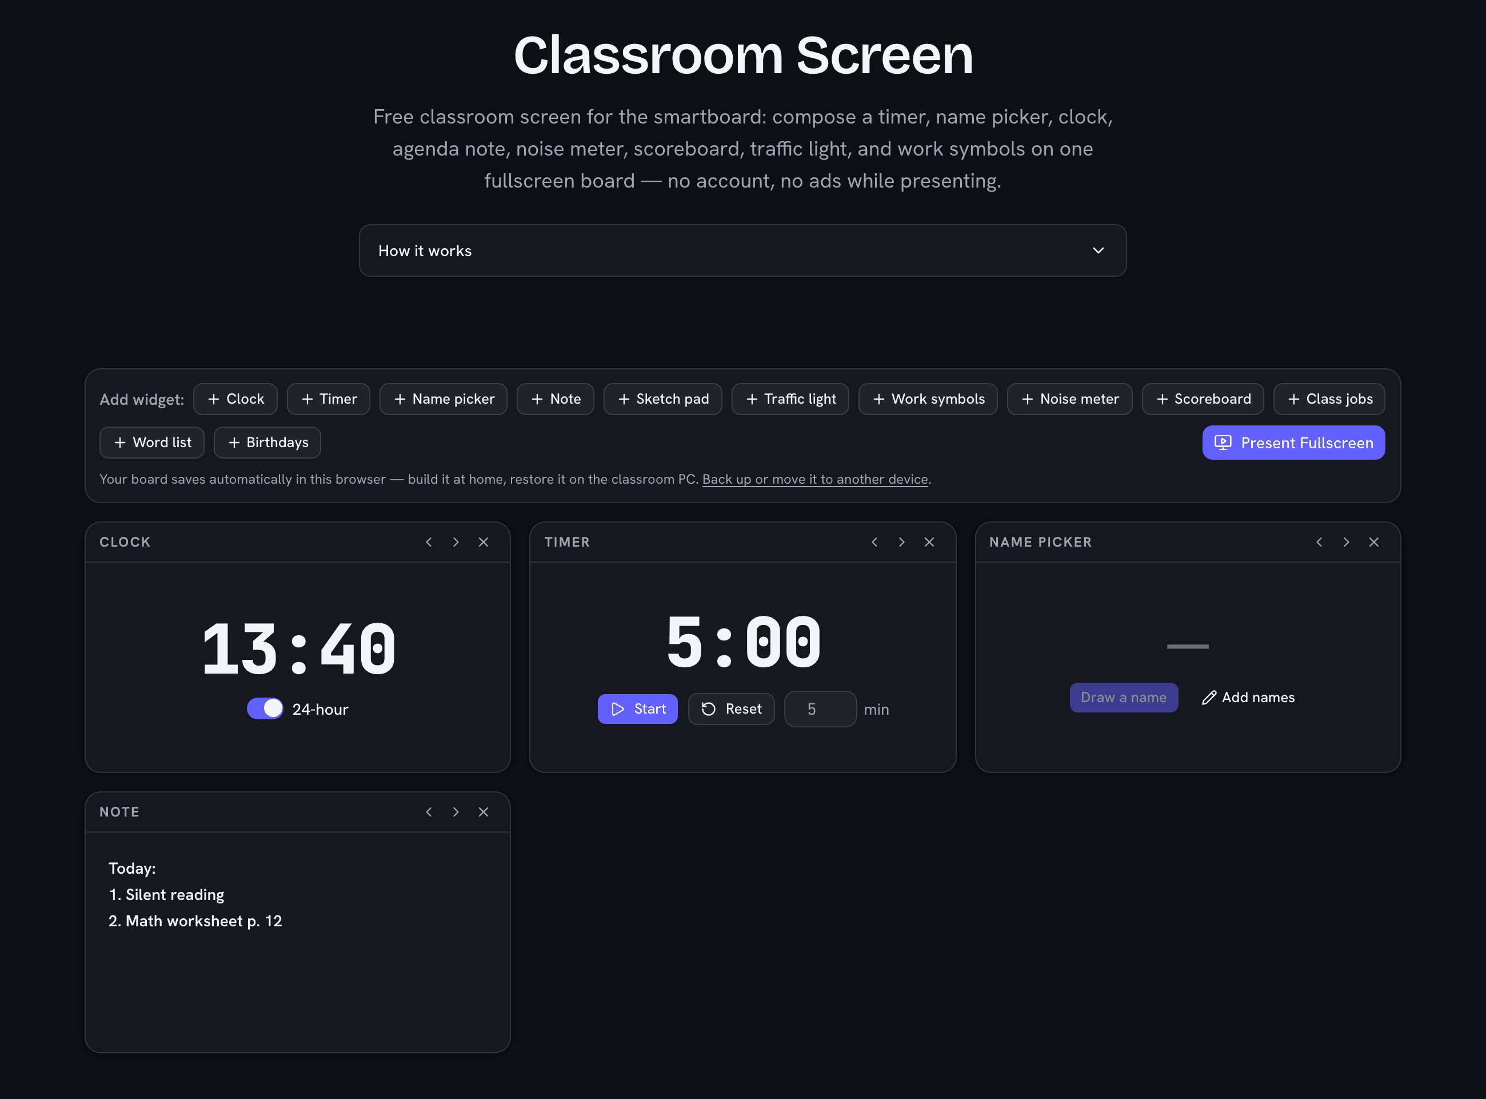Add a Scoreboard widget

point(1203,399)
